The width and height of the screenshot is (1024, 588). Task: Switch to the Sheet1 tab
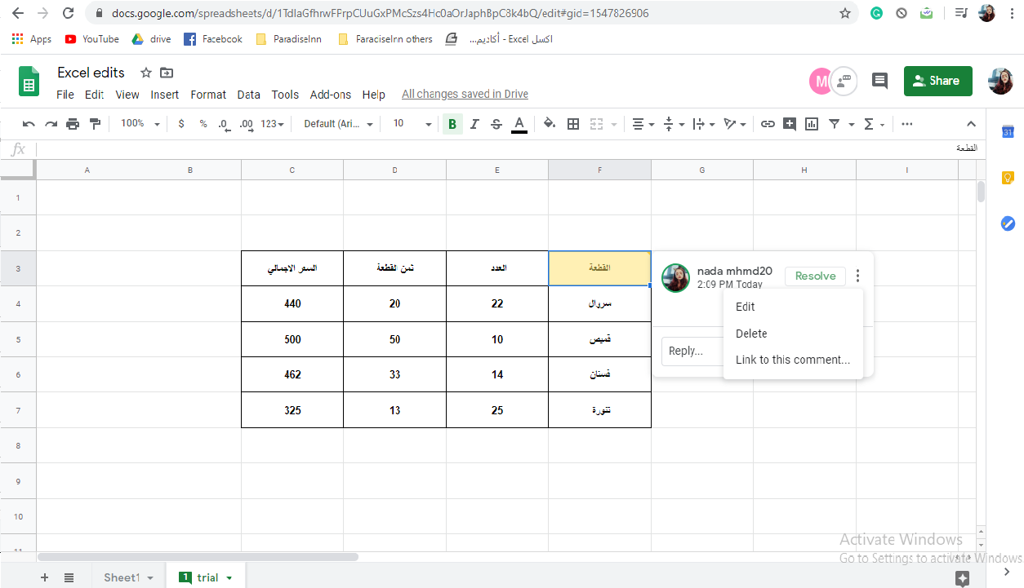(x=121, y=577)
